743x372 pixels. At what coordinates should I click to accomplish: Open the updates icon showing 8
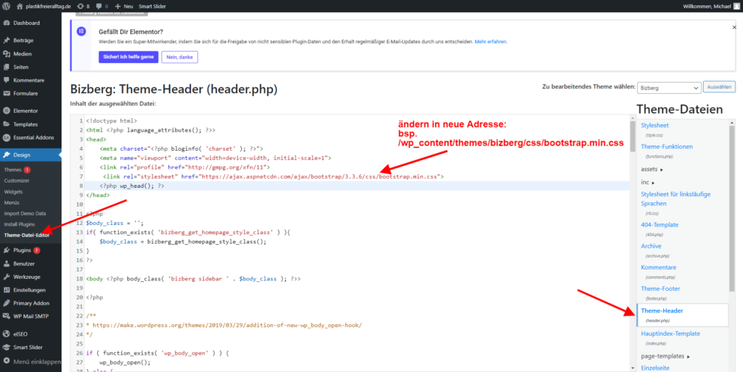[x=81, y=7]
